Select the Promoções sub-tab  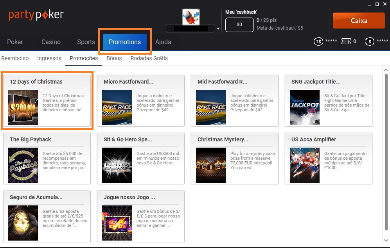click(x=84, y=58)
